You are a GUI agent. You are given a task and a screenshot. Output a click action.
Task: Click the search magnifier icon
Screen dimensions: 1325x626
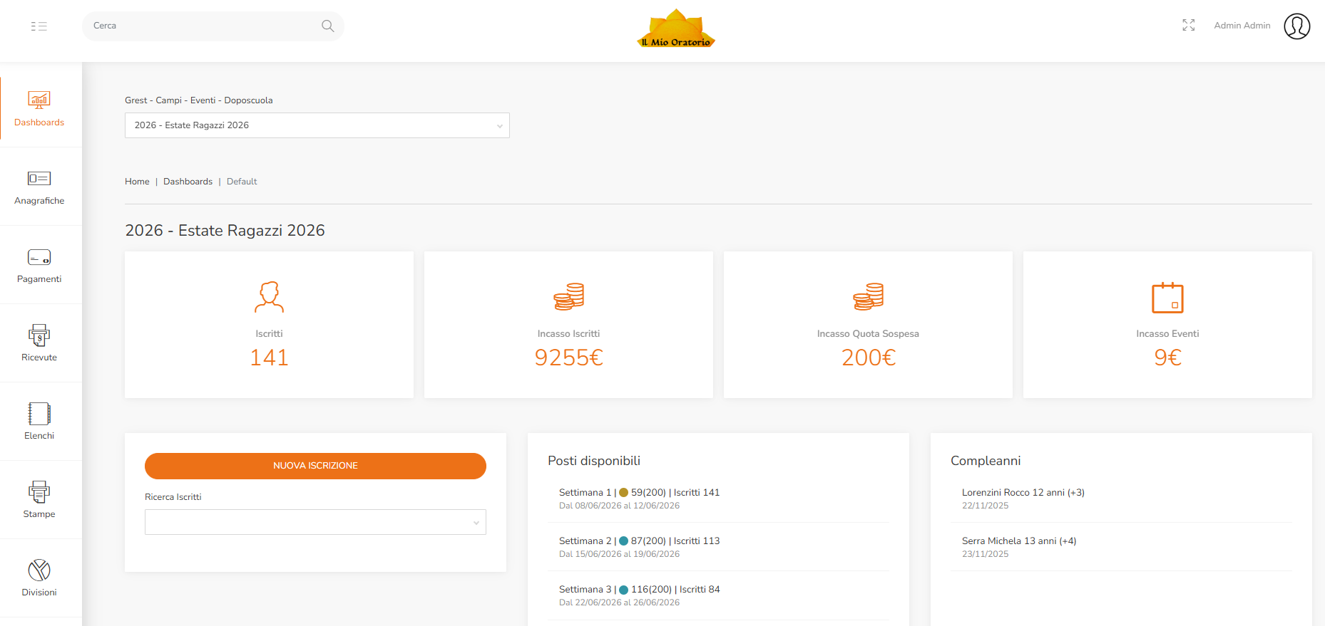click(x=327, y=26)
